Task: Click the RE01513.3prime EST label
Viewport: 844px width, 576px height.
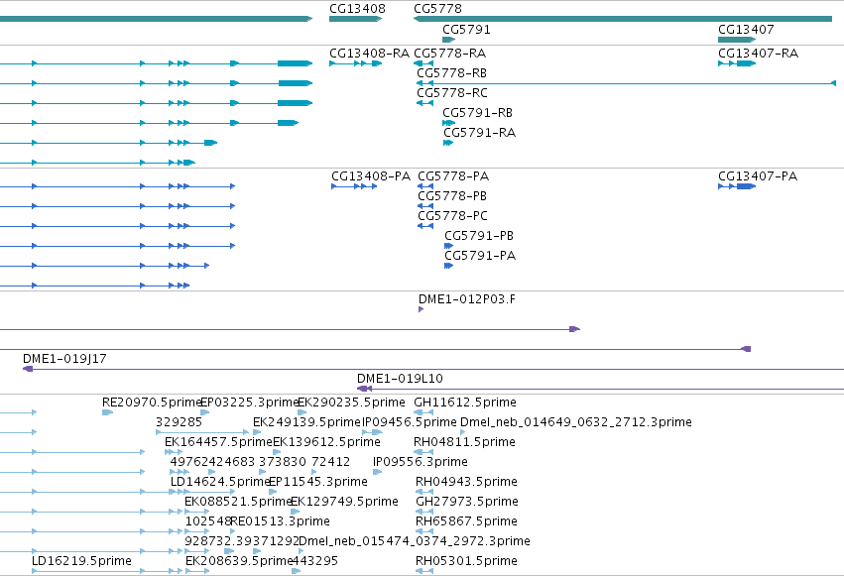Action: (x=280, y=521)
